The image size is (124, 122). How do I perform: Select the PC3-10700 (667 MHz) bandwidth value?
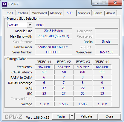coord(53,36)
